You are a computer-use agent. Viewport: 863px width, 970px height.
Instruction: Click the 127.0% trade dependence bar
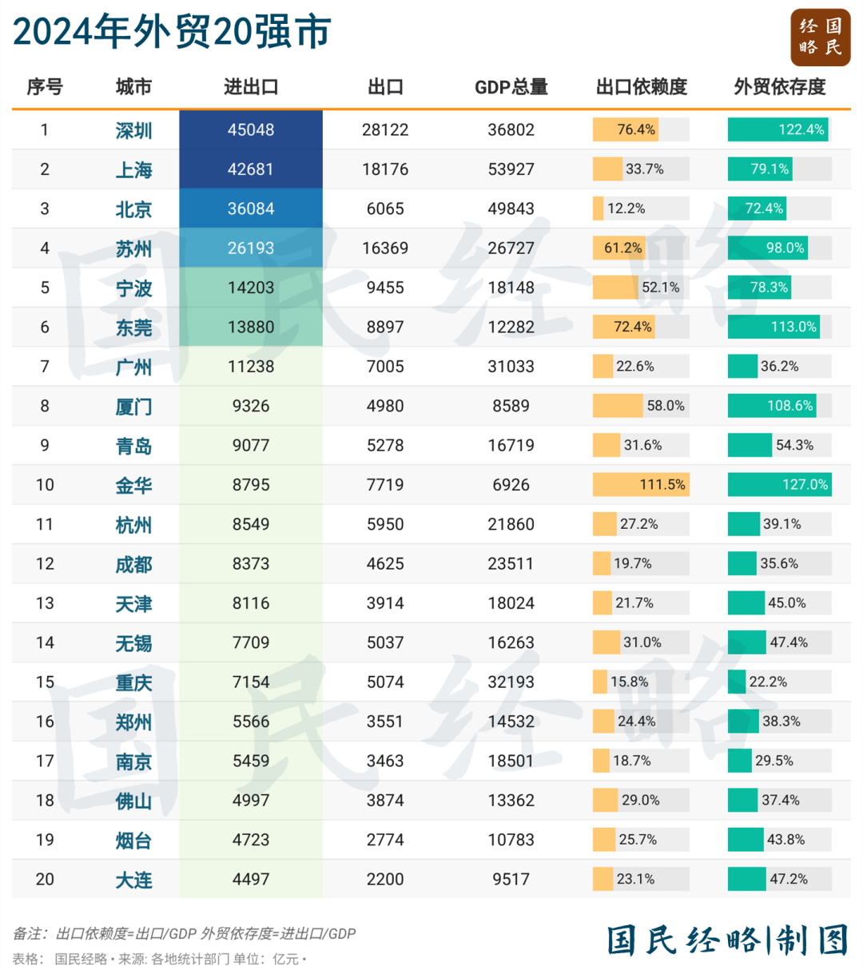point(780,484)
